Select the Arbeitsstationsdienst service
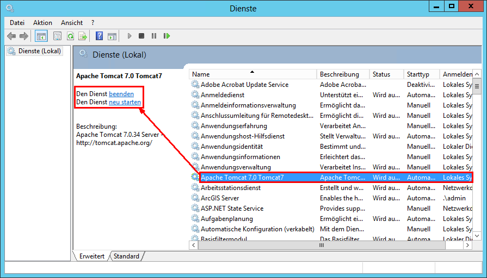 (x=231, y=188)
